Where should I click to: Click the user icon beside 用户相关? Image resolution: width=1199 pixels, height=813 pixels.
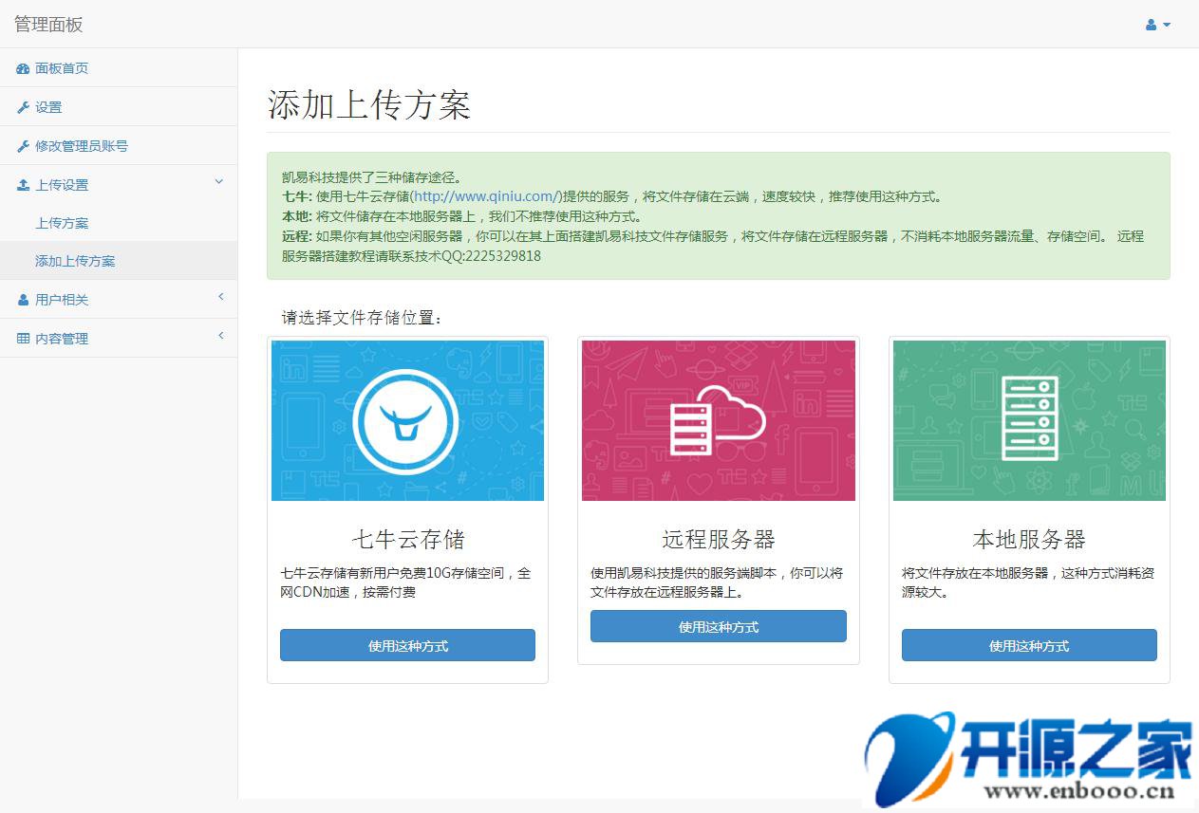pyautogui.click(x=23, y=300)
